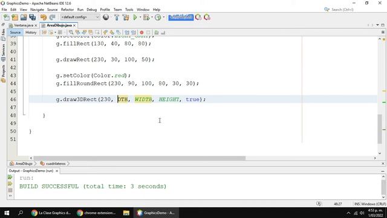The width and height of the screenshot is (387, 218).
Task: Open the Projects side panel
Action: coord(3,74)
